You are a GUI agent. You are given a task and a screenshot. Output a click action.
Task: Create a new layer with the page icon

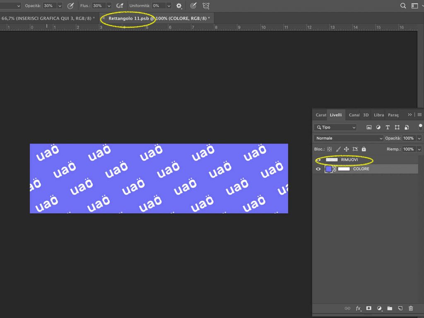point(400,308)
